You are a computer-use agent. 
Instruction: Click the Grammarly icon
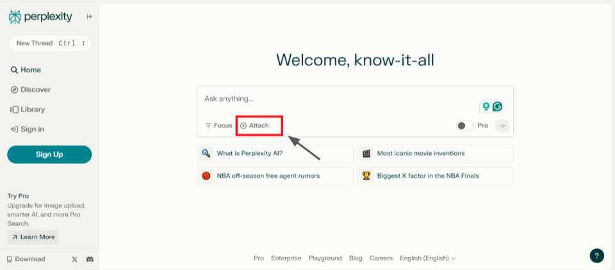(497, 106)
